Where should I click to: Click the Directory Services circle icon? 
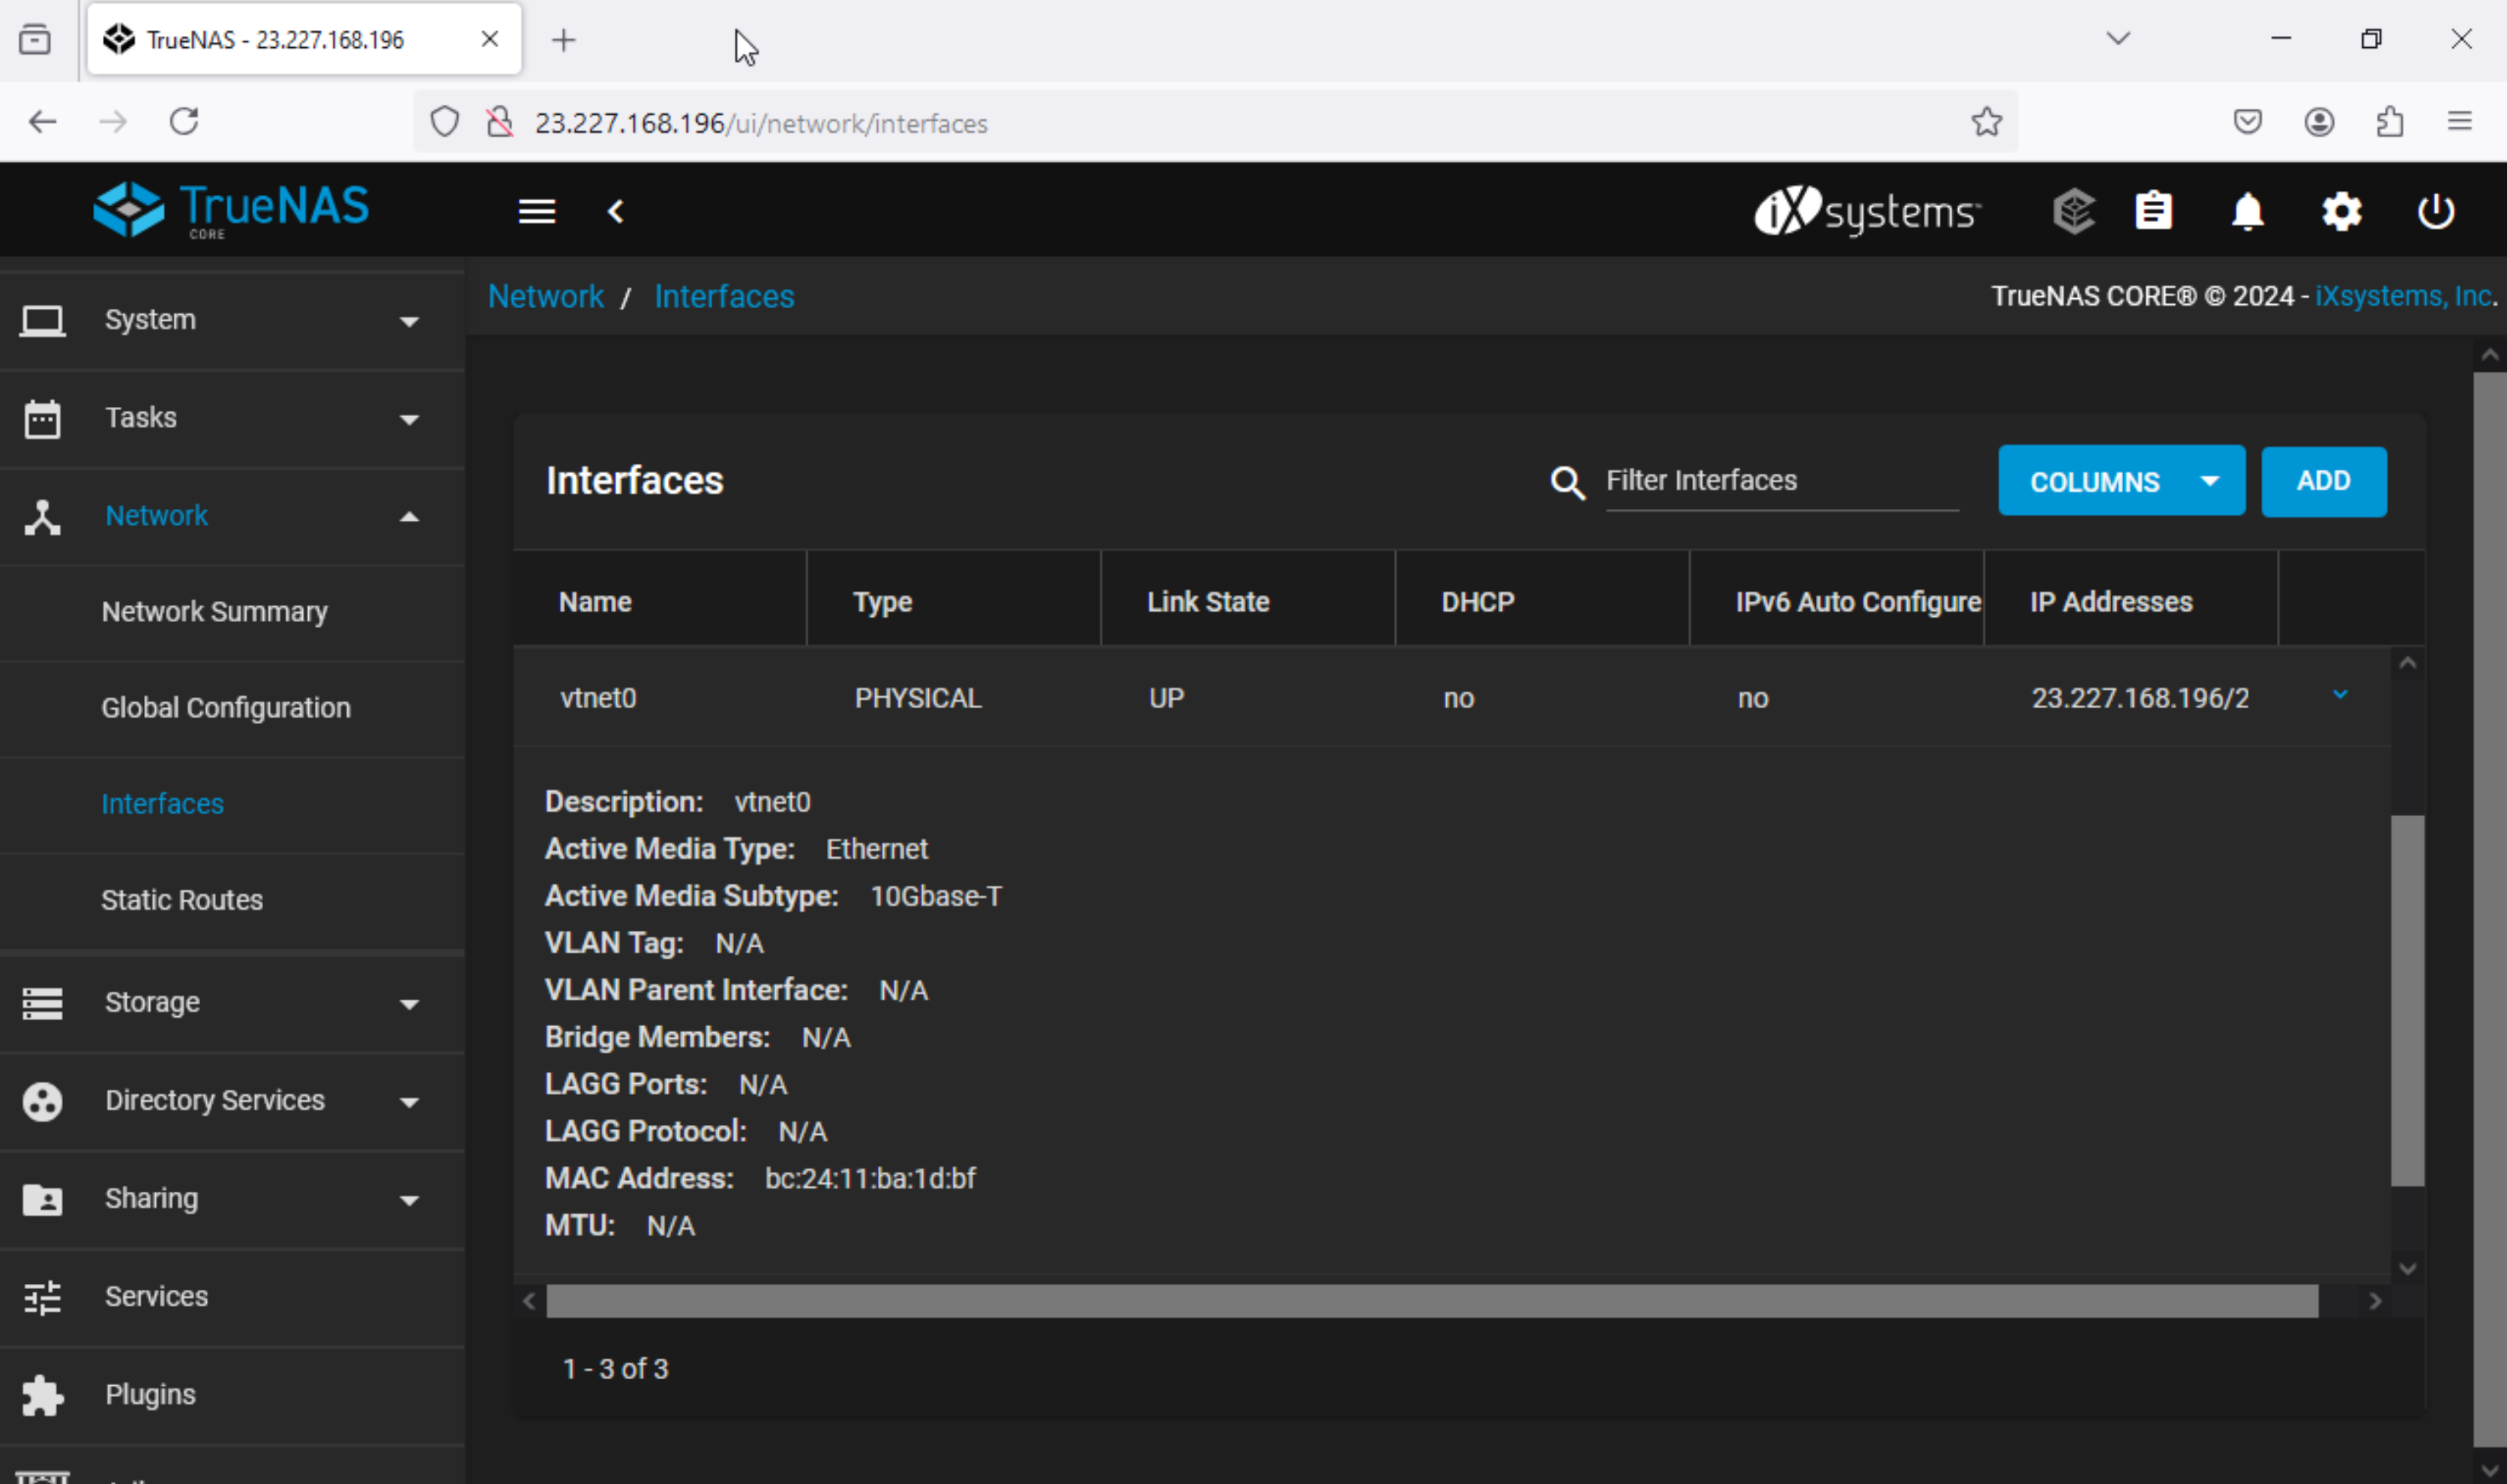pos(42,1101)
